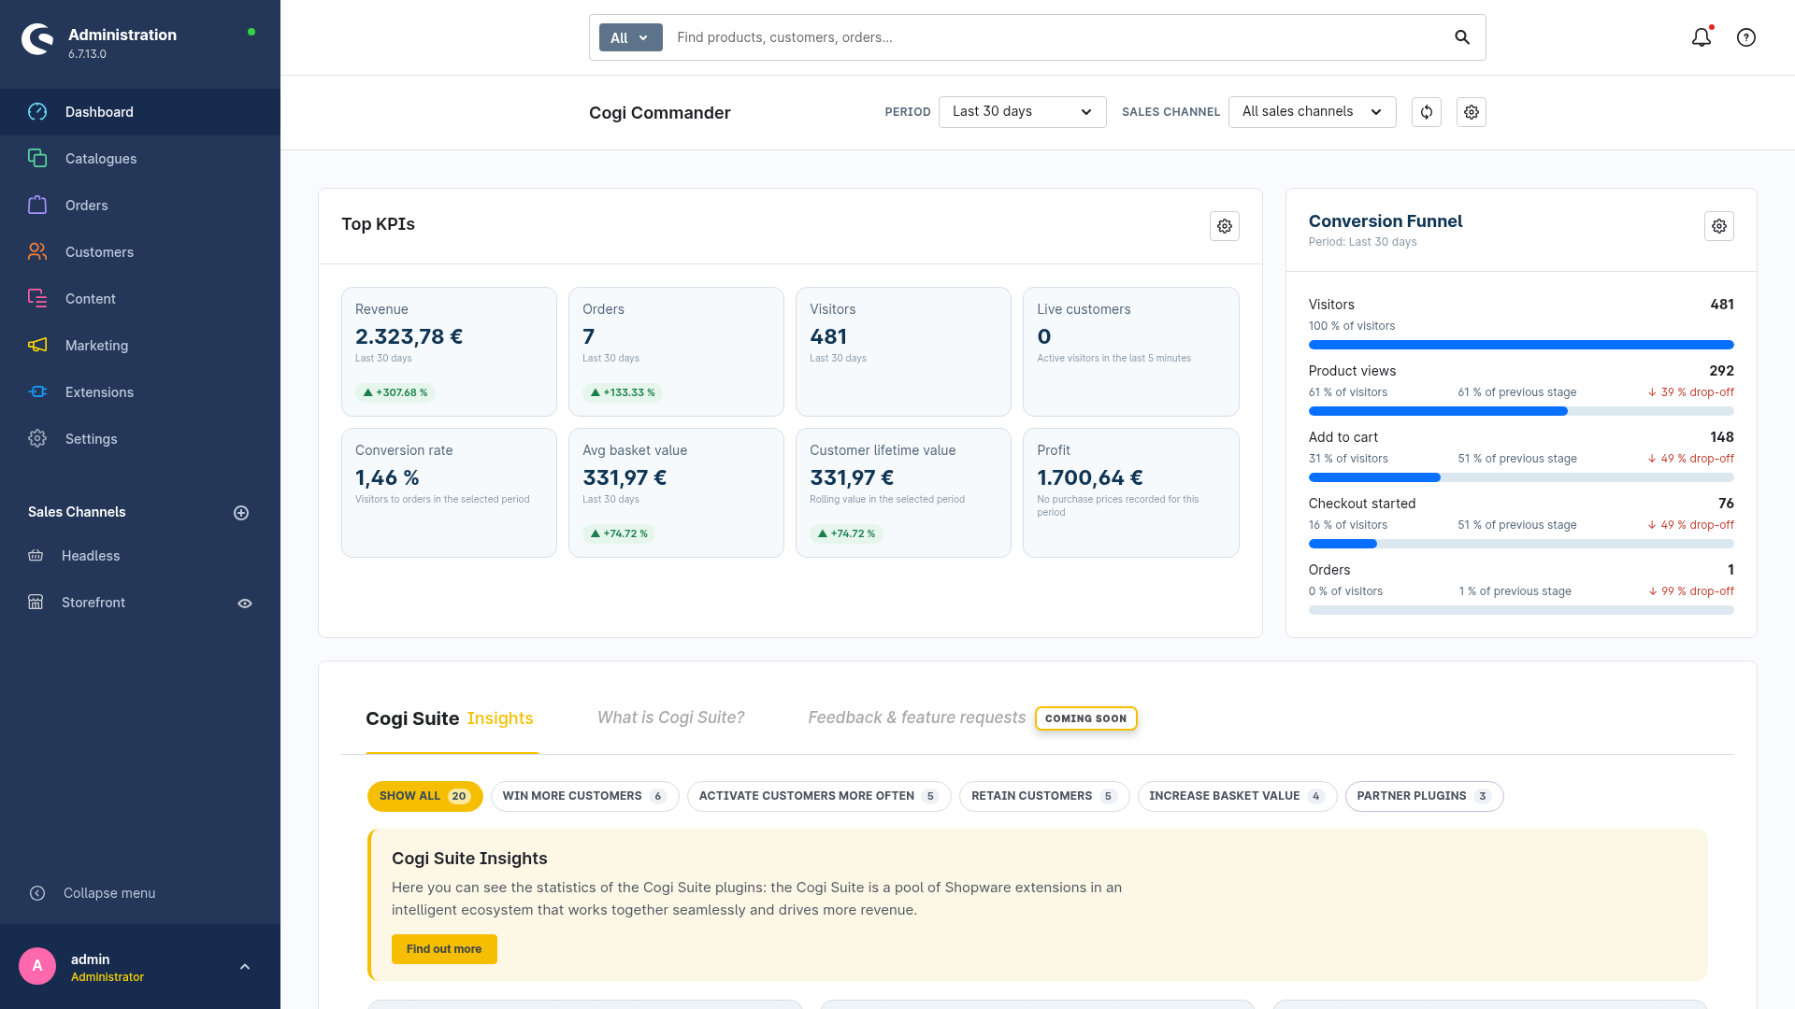Screen dimensions: 1795x1009
Task: Click the Shopware logo icon
Action: point(37,39)
